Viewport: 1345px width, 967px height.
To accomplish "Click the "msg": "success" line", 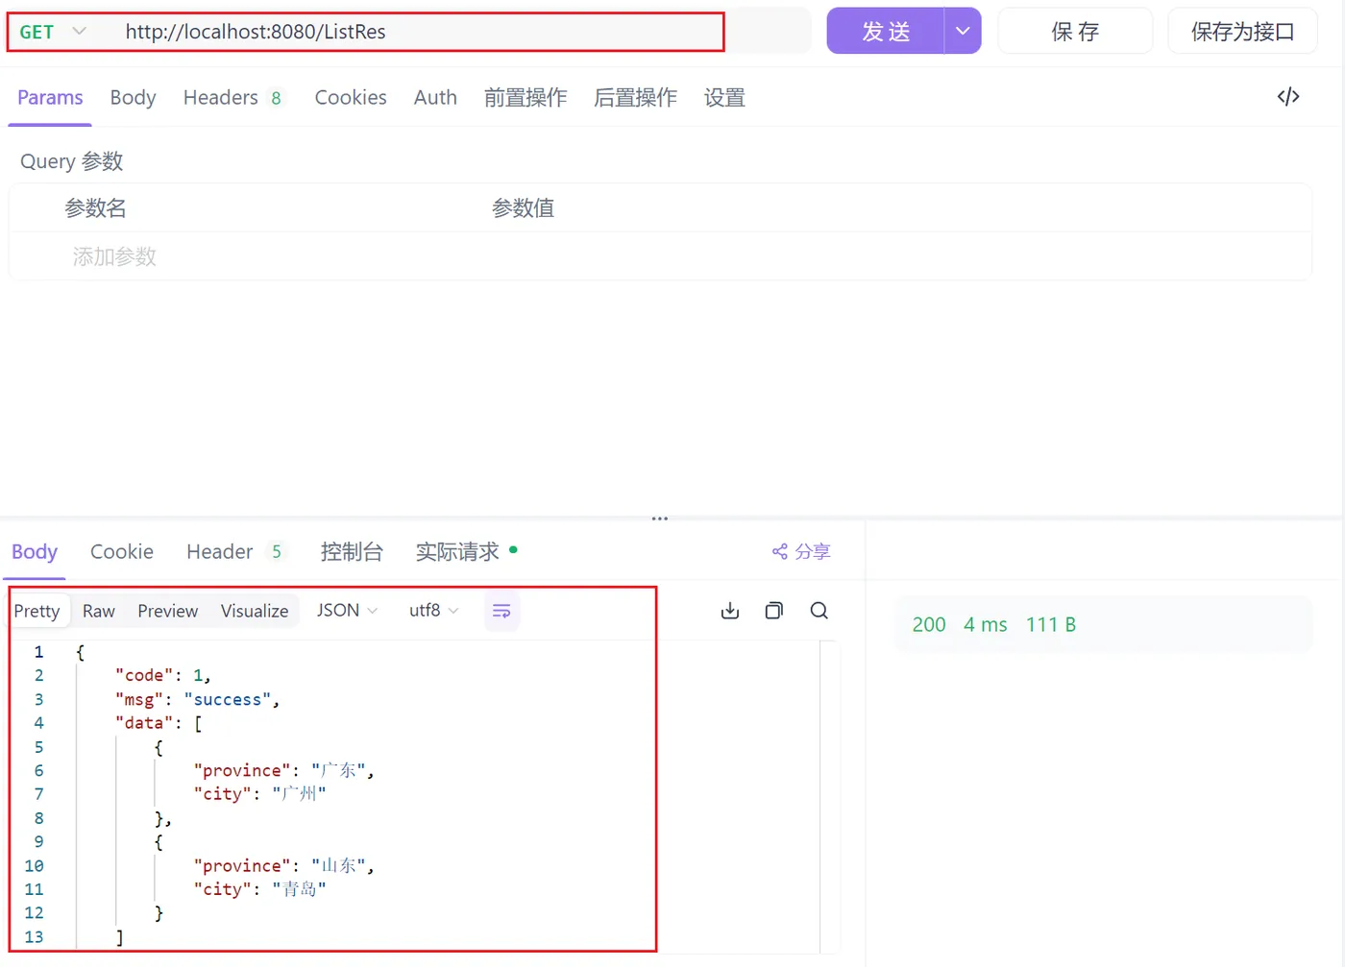I will (x=197, y=700).
